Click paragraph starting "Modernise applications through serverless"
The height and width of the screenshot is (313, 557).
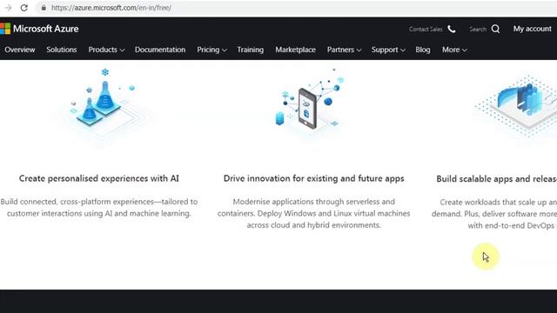(x=313, y=213)
